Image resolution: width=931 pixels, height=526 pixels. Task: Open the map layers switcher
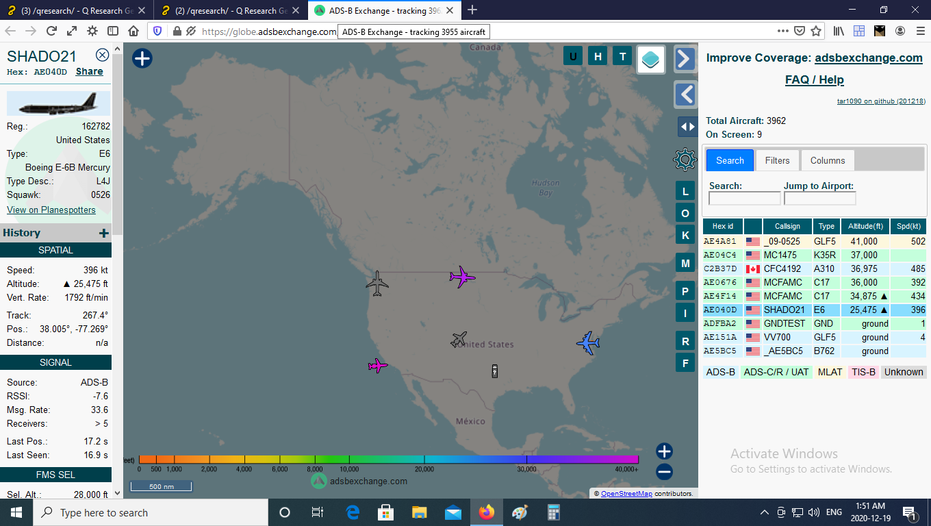coord(651,60)
